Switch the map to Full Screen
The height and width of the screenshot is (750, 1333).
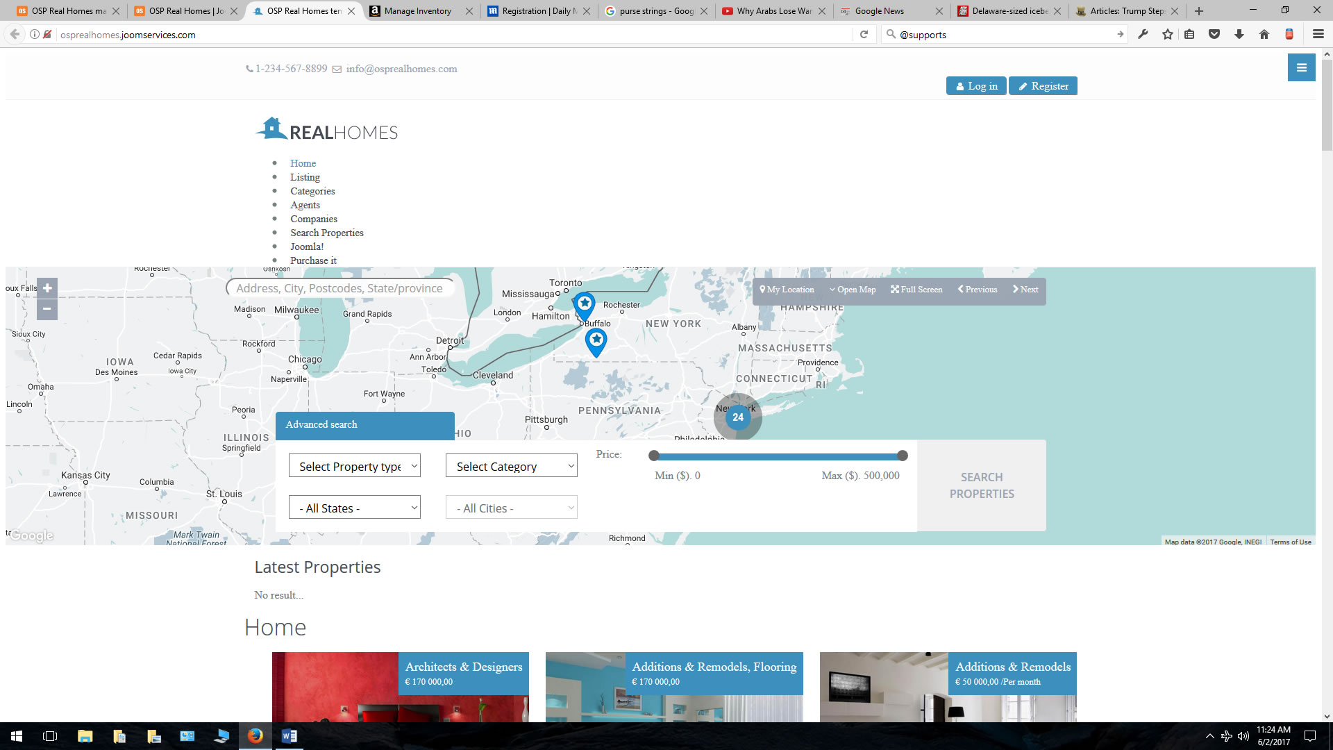coord(916,290)
